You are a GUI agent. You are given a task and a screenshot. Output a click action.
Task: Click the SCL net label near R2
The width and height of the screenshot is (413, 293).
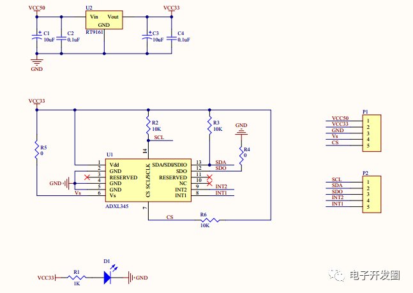[x=159, y=137]
